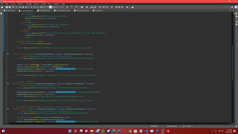Click the Save All toolbar icon

(x=10, y=7)
